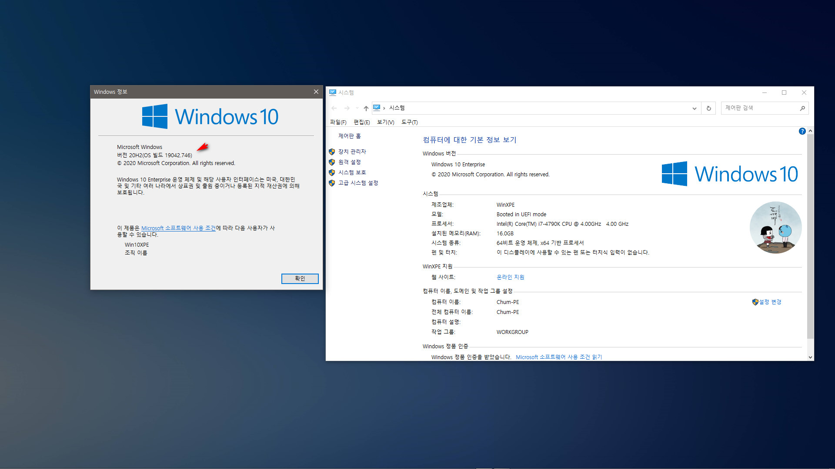Click shield icon beside 시스템 보호

coord(332,172)
